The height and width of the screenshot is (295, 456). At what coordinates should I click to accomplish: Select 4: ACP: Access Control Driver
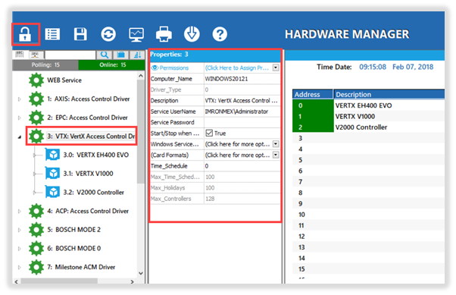coord(88,211)
